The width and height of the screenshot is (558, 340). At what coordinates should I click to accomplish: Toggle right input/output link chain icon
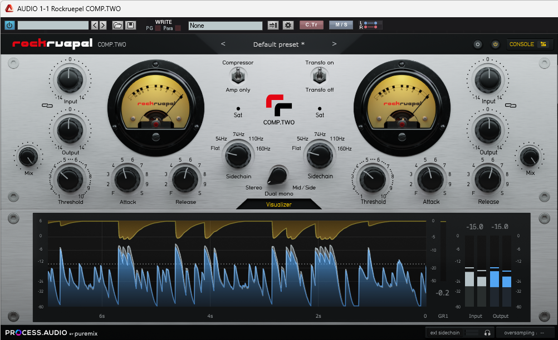click(x=510, y=106)
